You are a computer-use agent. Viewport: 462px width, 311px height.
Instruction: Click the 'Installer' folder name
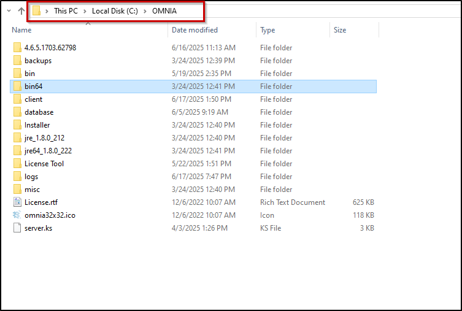pos(37,125)
